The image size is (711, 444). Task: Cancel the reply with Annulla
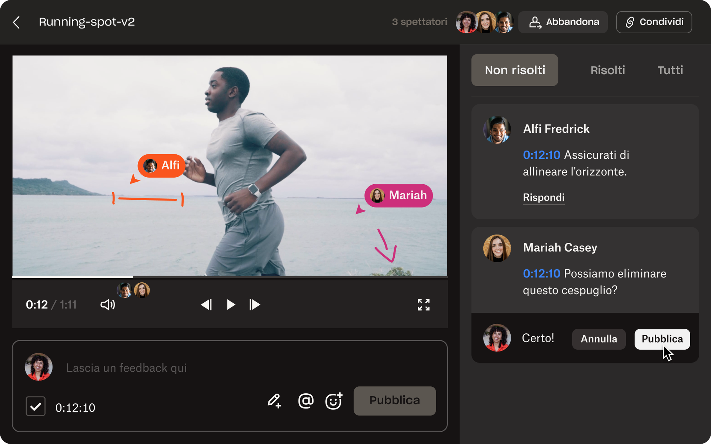[x=598, y=339]
